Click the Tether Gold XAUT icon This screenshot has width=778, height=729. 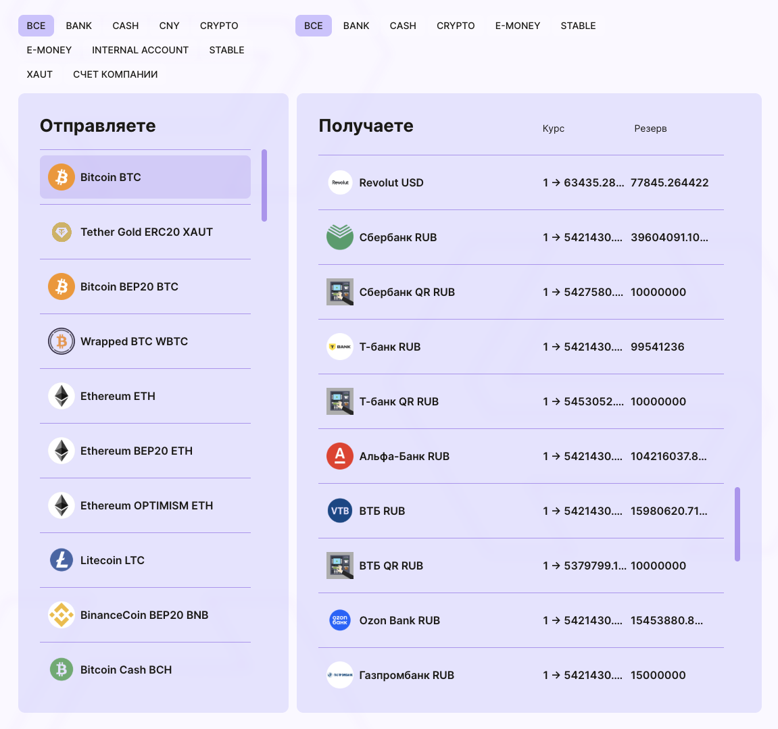(x=62, y=232)
